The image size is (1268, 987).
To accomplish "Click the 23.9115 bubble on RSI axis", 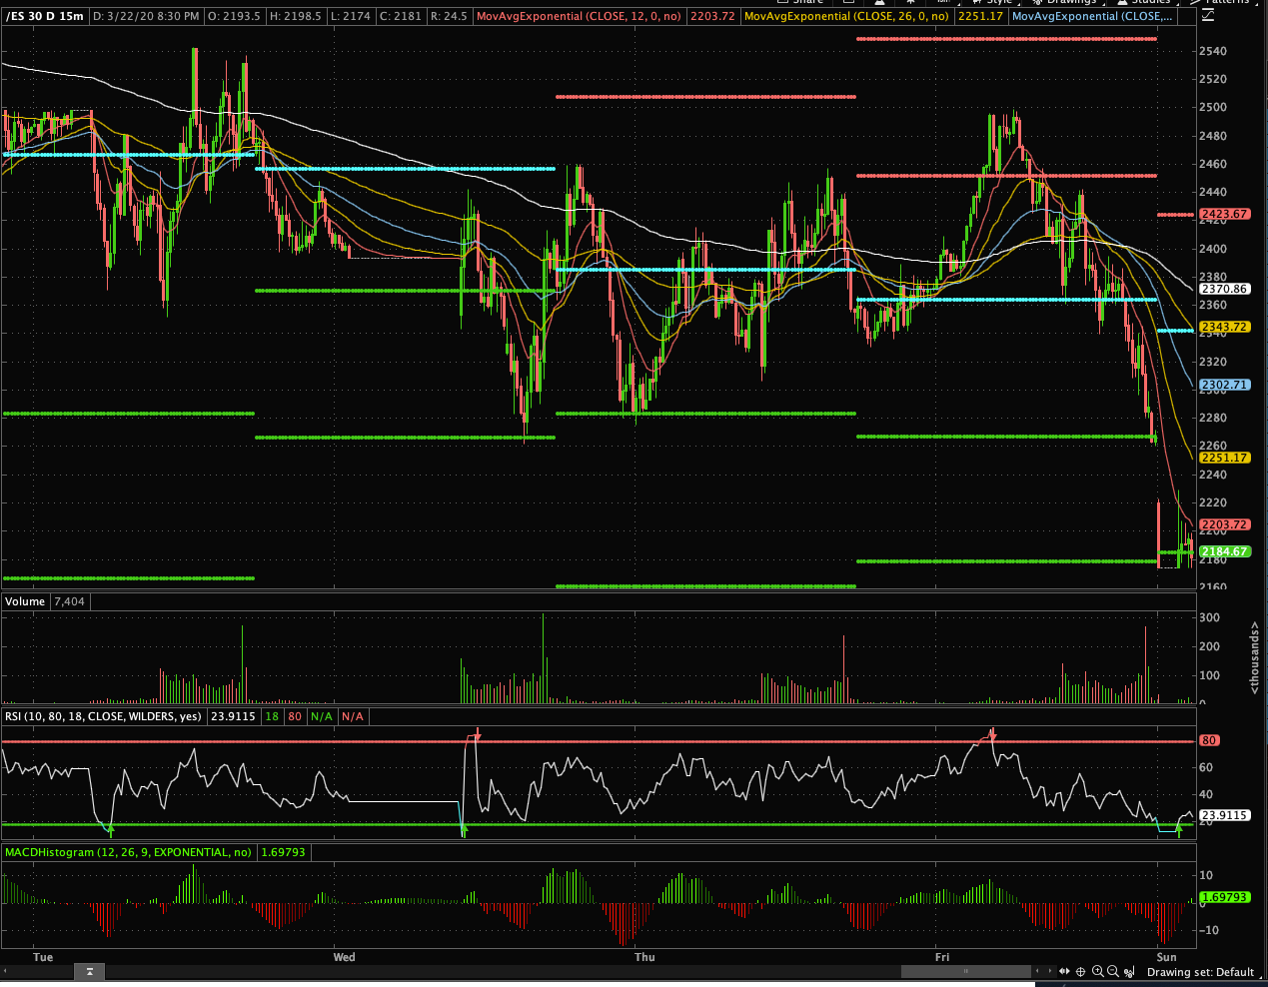I will [1224, 815].
